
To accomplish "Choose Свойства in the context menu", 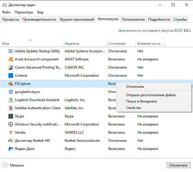I will point(154,108).
